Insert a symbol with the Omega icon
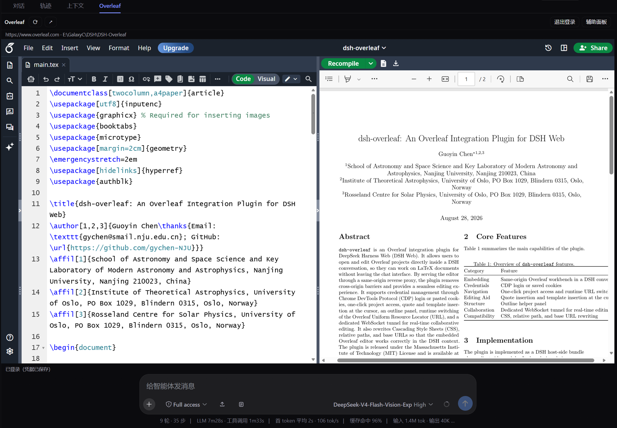 coord(131,79)
